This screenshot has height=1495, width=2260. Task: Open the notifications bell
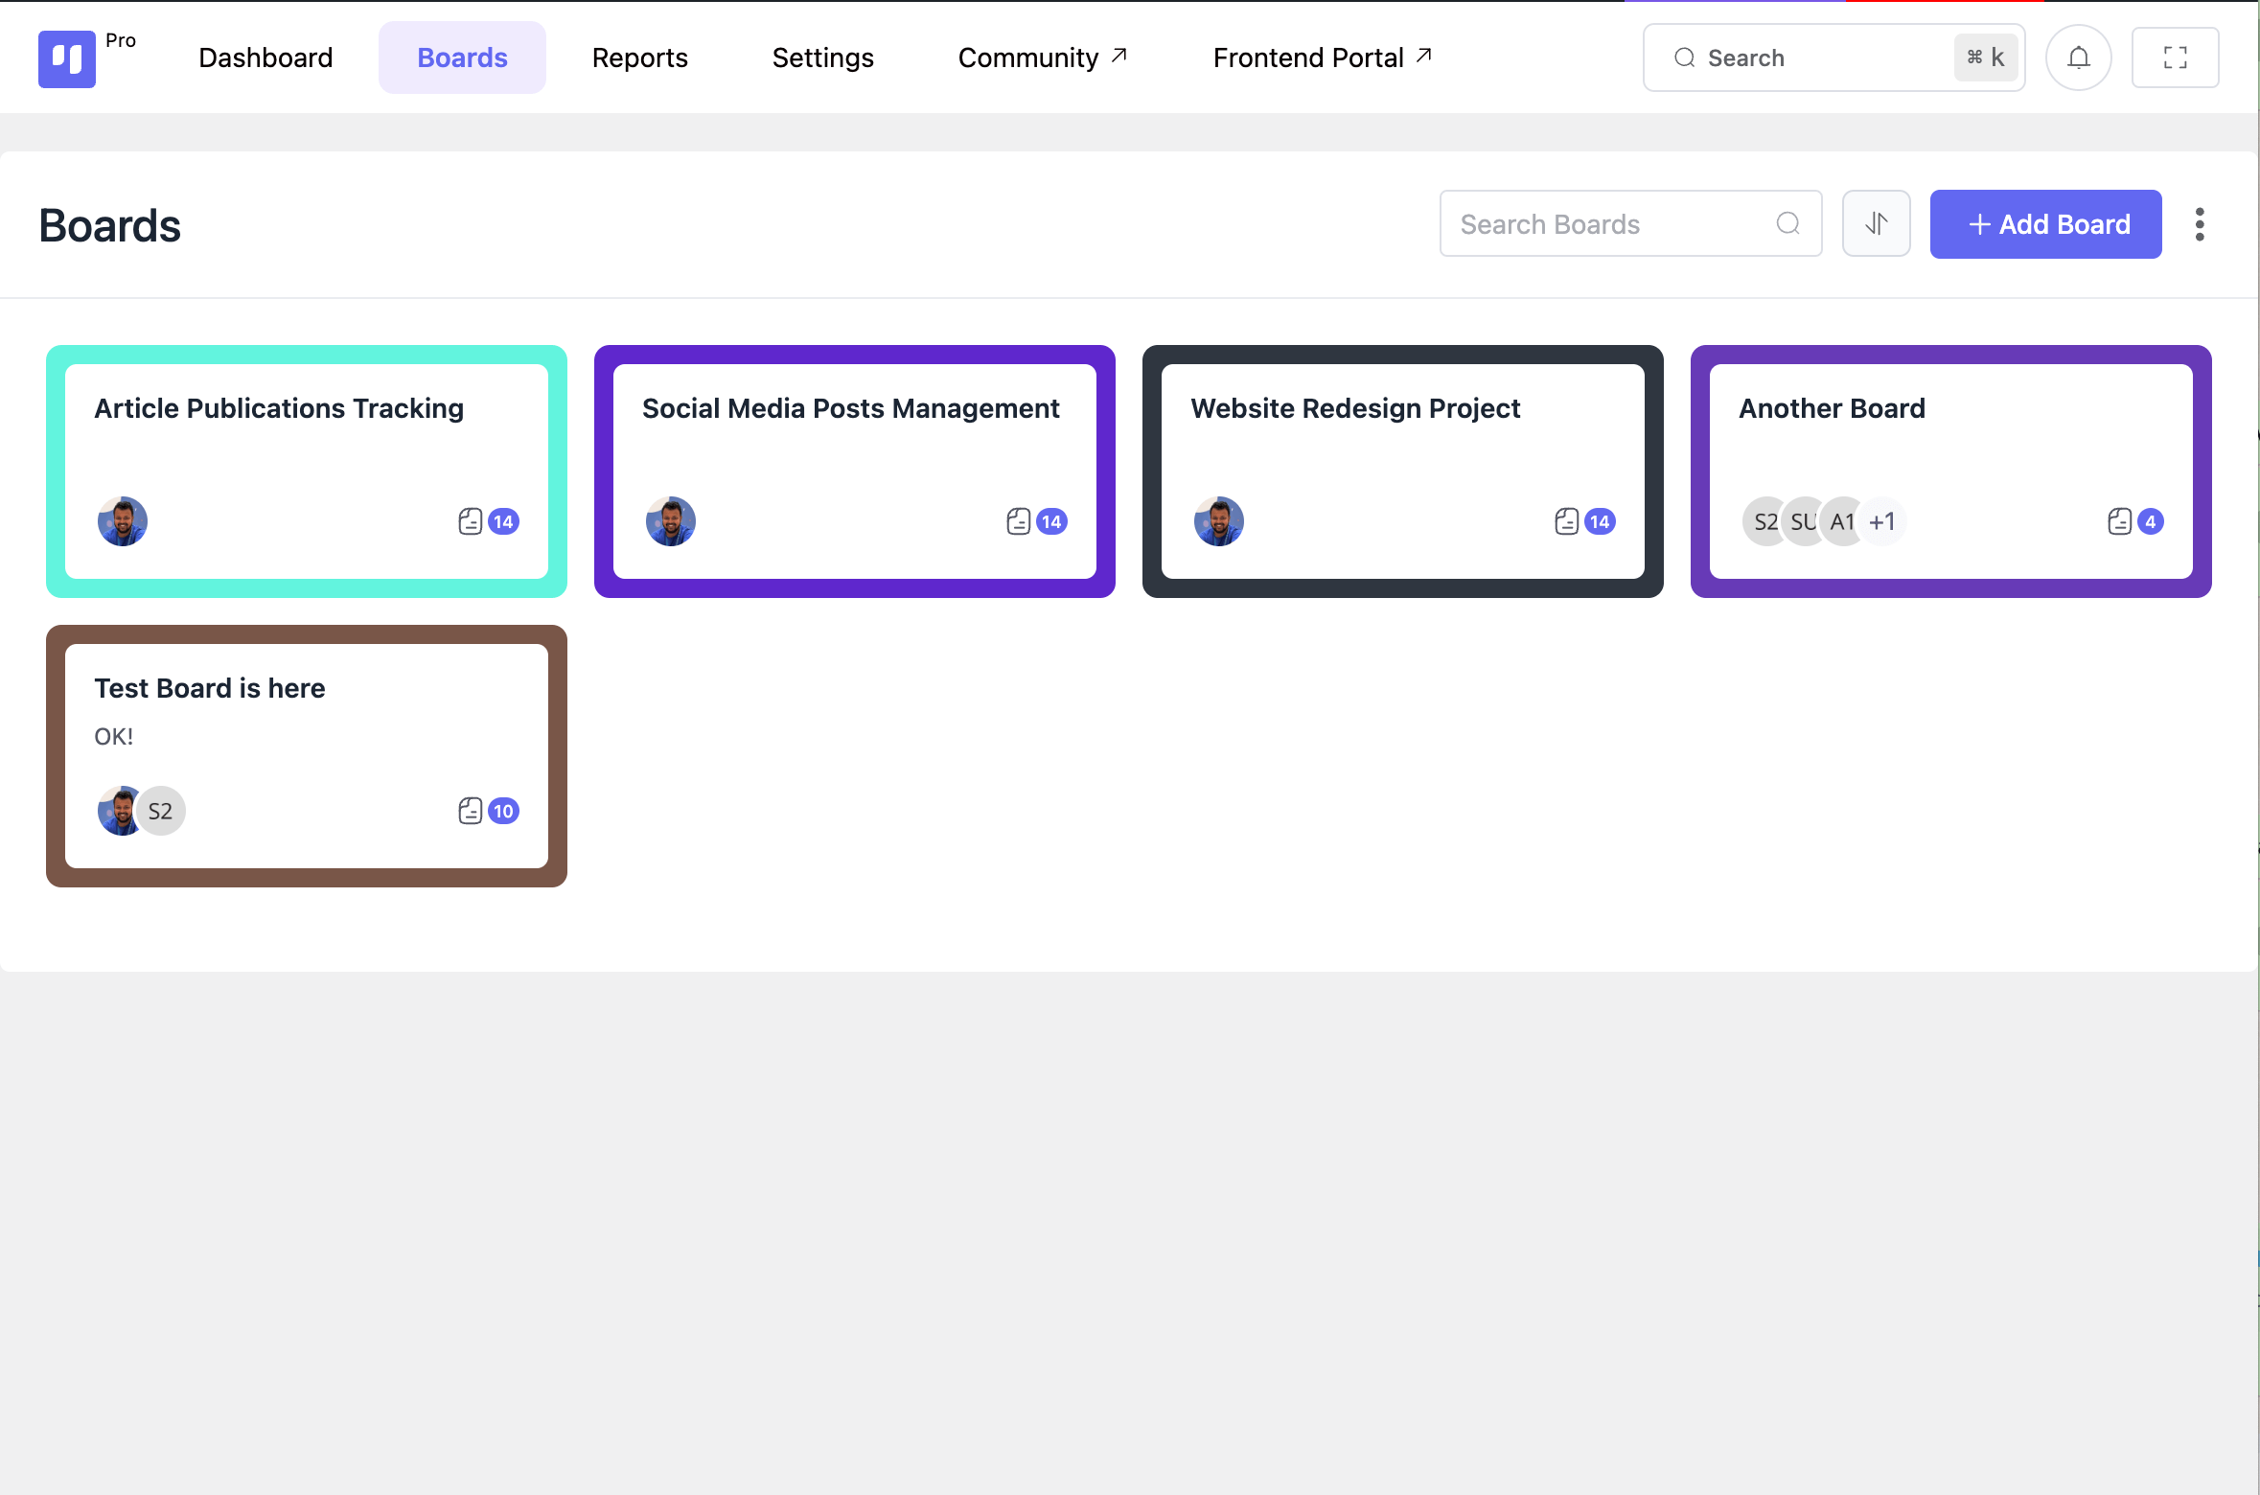tap(2078, 58)
